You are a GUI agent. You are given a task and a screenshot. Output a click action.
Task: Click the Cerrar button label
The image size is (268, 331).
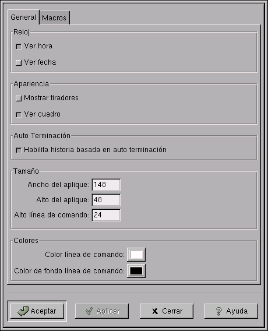[172, 311]
